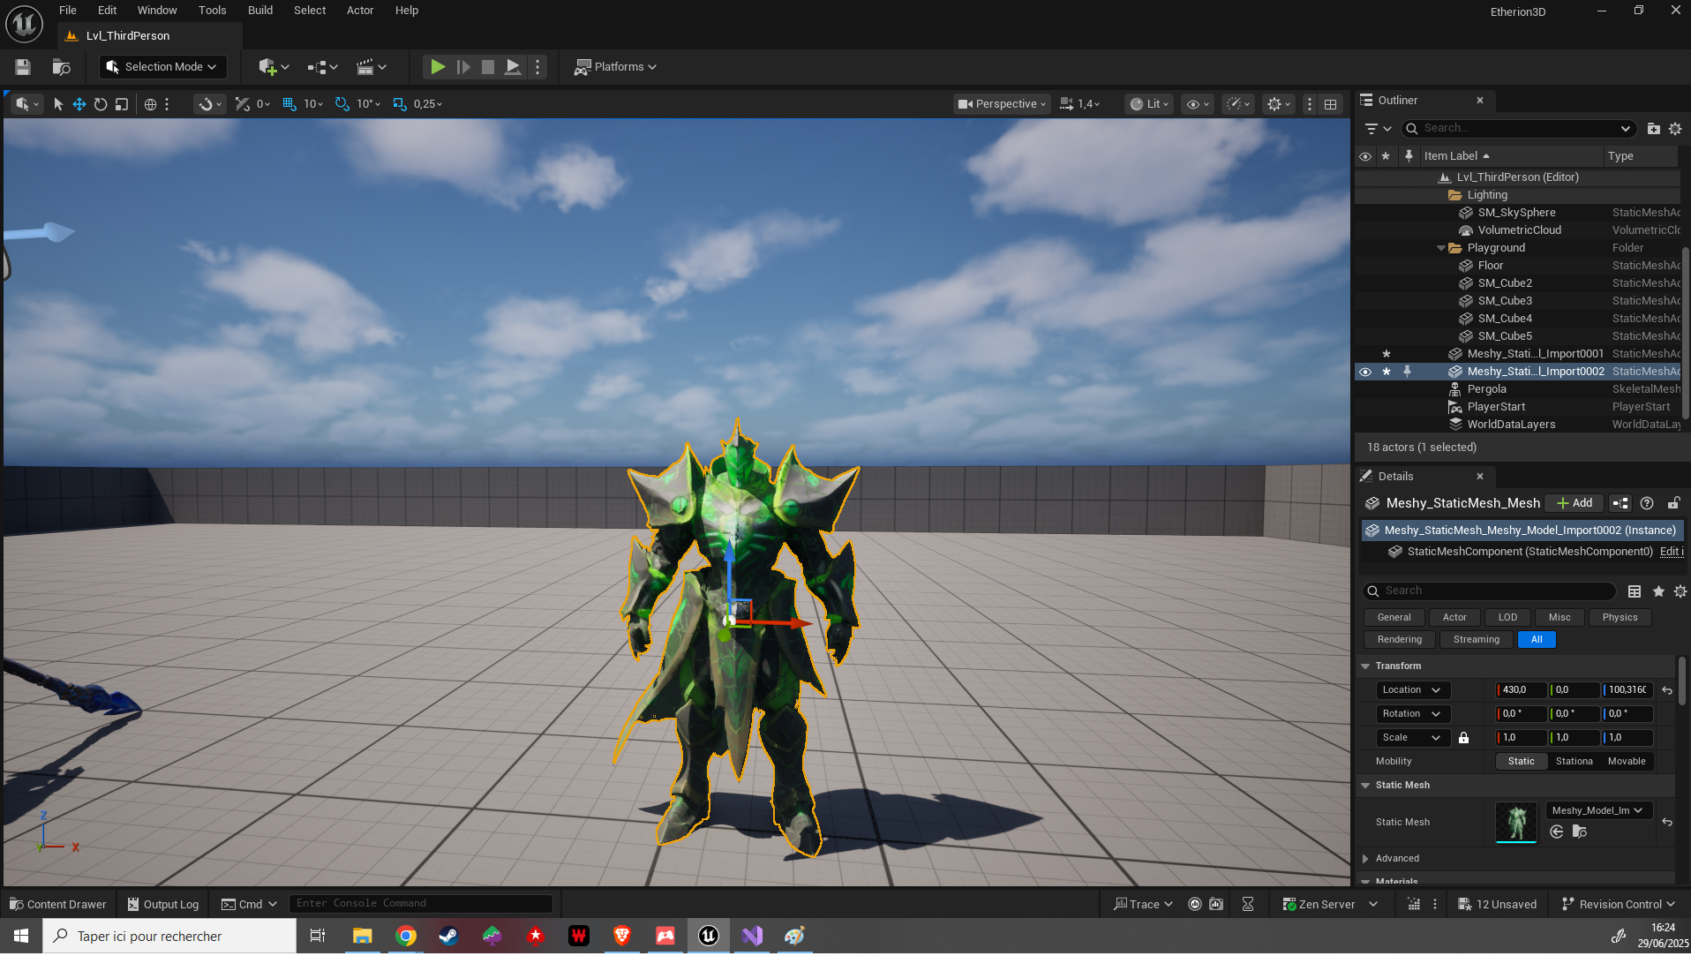1691x971 pixels.
Task: Expand the Advanced section
Action: point(1365,859)
